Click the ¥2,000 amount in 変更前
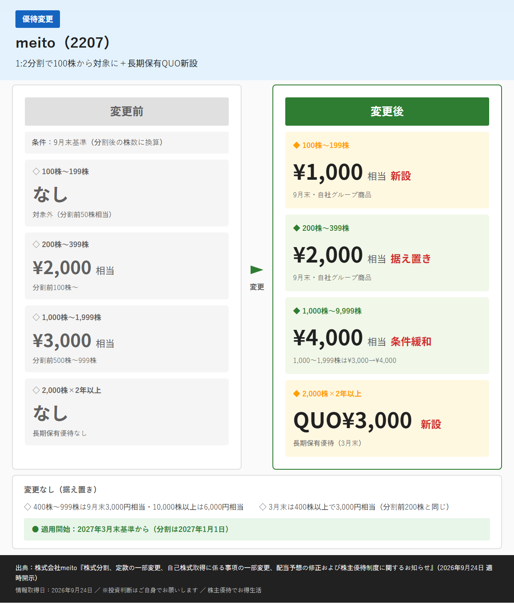Image resolution: width=514 pixels, height=613 pixels. [62, 268]
